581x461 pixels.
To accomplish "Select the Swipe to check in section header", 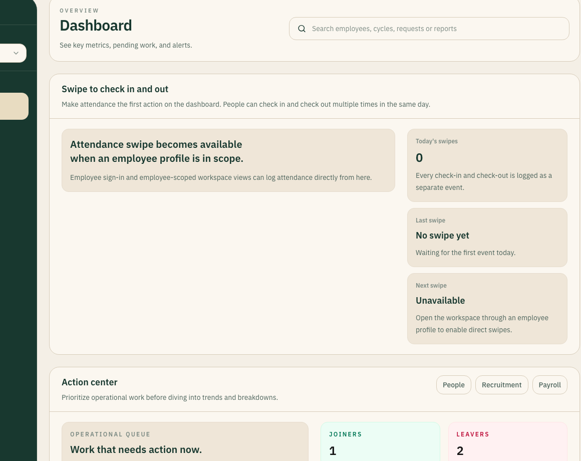I will tap(115, 89).
